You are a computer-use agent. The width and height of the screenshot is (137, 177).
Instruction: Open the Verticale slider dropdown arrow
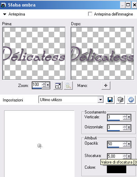(x=129, y=117)
